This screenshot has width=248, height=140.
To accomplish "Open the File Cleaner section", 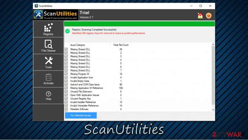I will (48, 46).
